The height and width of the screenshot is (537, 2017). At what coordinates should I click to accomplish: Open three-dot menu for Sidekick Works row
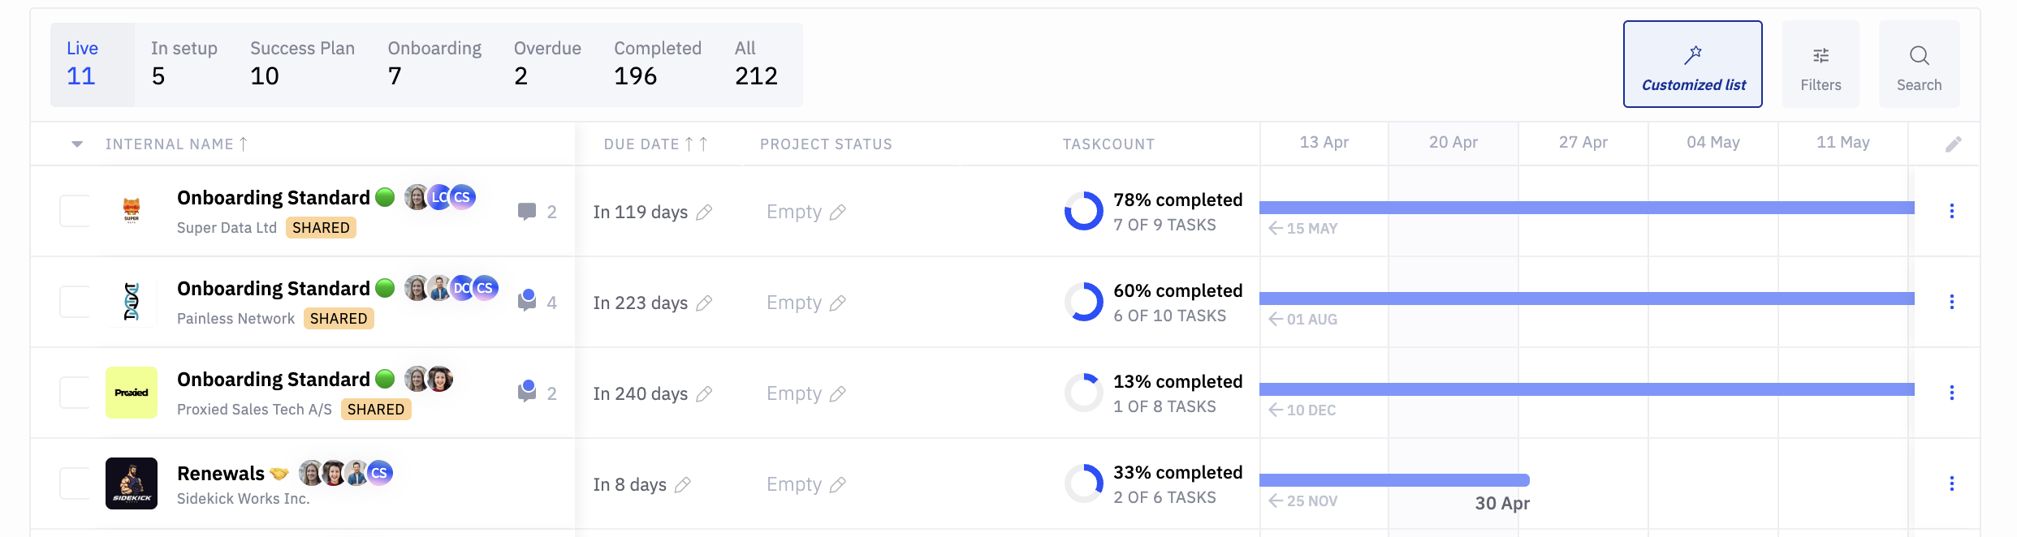pyautogui.click(x=1951, y=484)
